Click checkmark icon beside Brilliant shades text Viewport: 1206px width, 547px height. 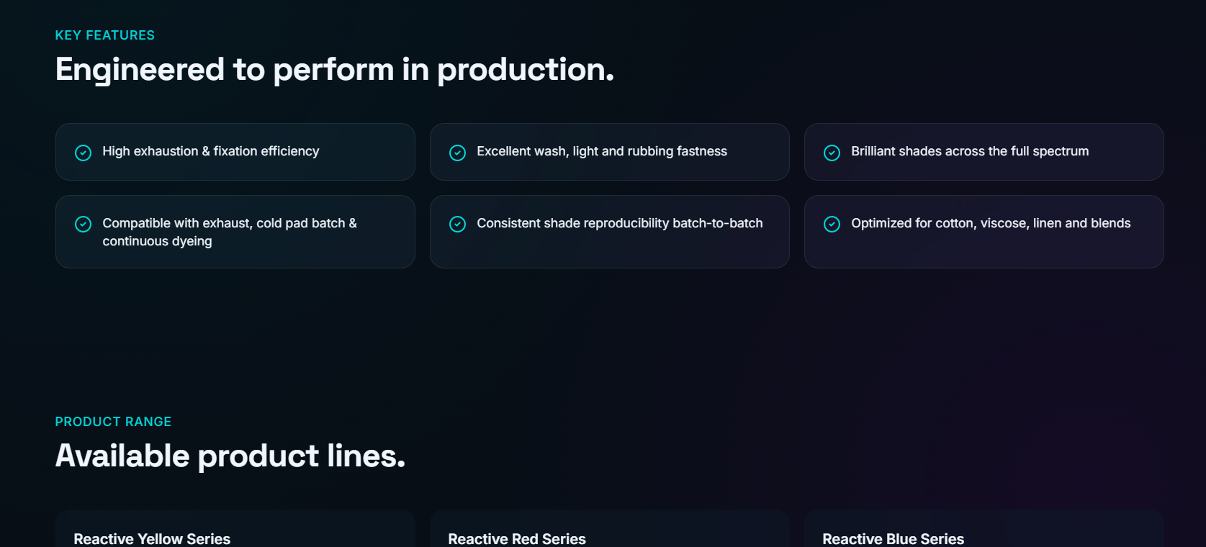pyautogui.click(x=832, y=153)
